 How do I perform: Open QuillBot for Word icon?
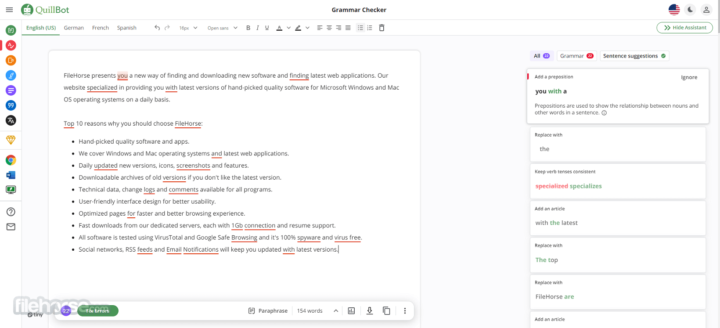click(11, 175)
